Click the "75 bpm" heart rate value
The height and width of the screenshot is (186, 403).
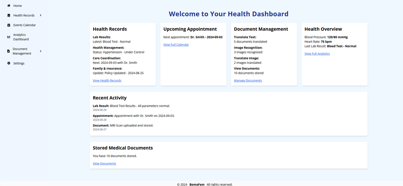(x=326, y=42)
